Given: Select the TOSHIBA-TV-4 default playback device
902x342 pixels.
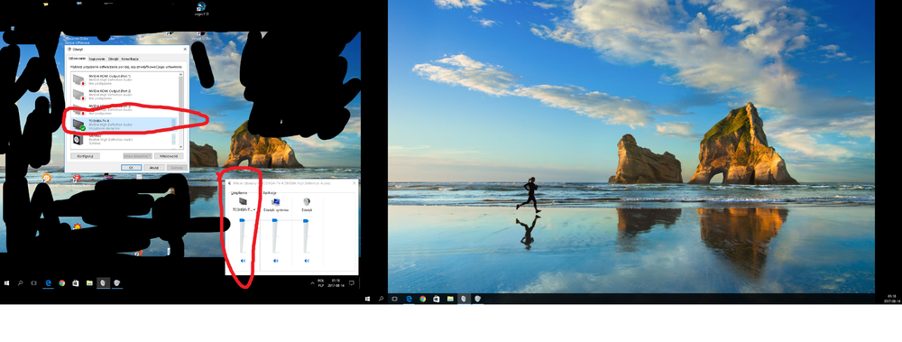Looking at the screenshot, I should (124, 125).
